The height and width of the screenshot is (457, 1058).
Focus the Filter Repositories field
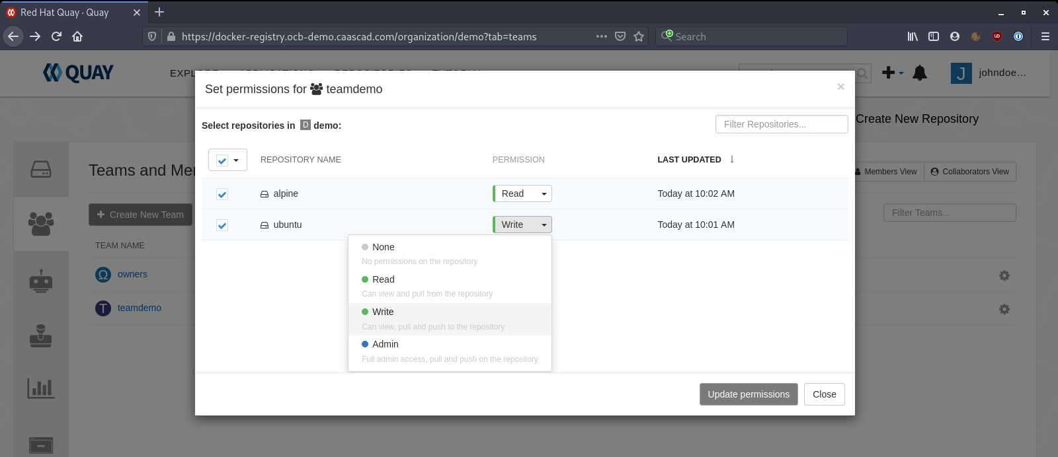click(x=782, y=124)
